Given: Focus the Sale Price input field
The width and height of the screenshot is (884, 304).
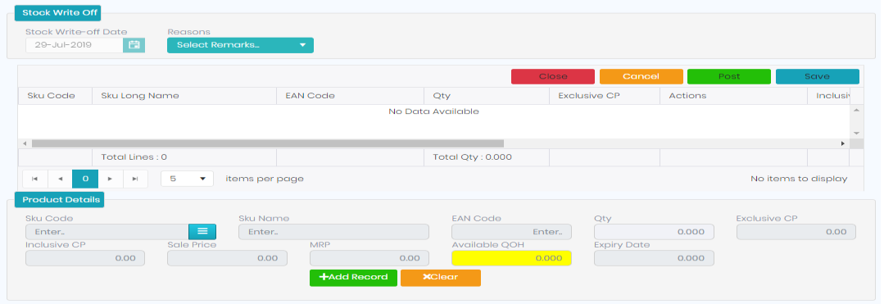Looking at the screenshot, I should click(x=227, y=258).
